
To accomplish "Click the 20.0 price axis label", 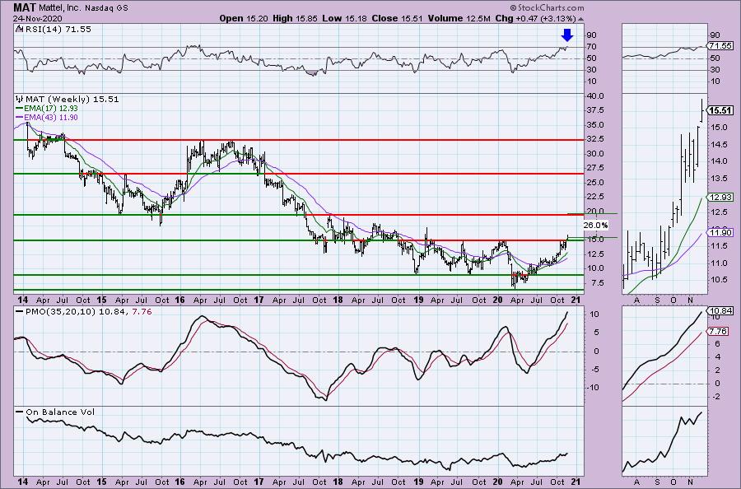I will click(x=594, y=211).
